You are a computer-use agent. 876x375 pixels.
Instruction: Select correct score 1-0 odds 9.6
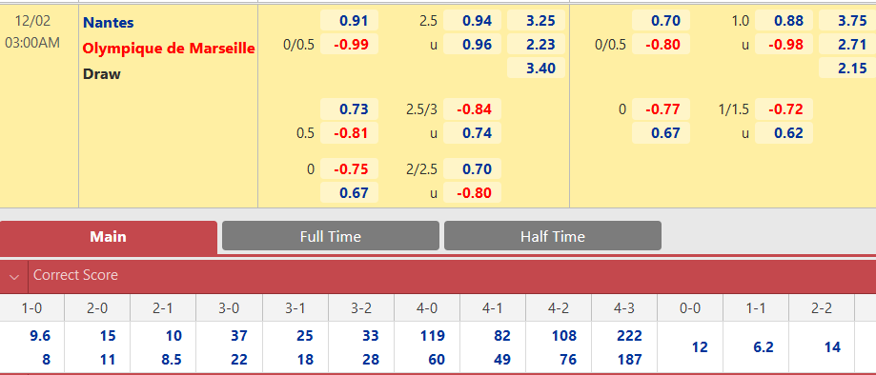[38, 336]
